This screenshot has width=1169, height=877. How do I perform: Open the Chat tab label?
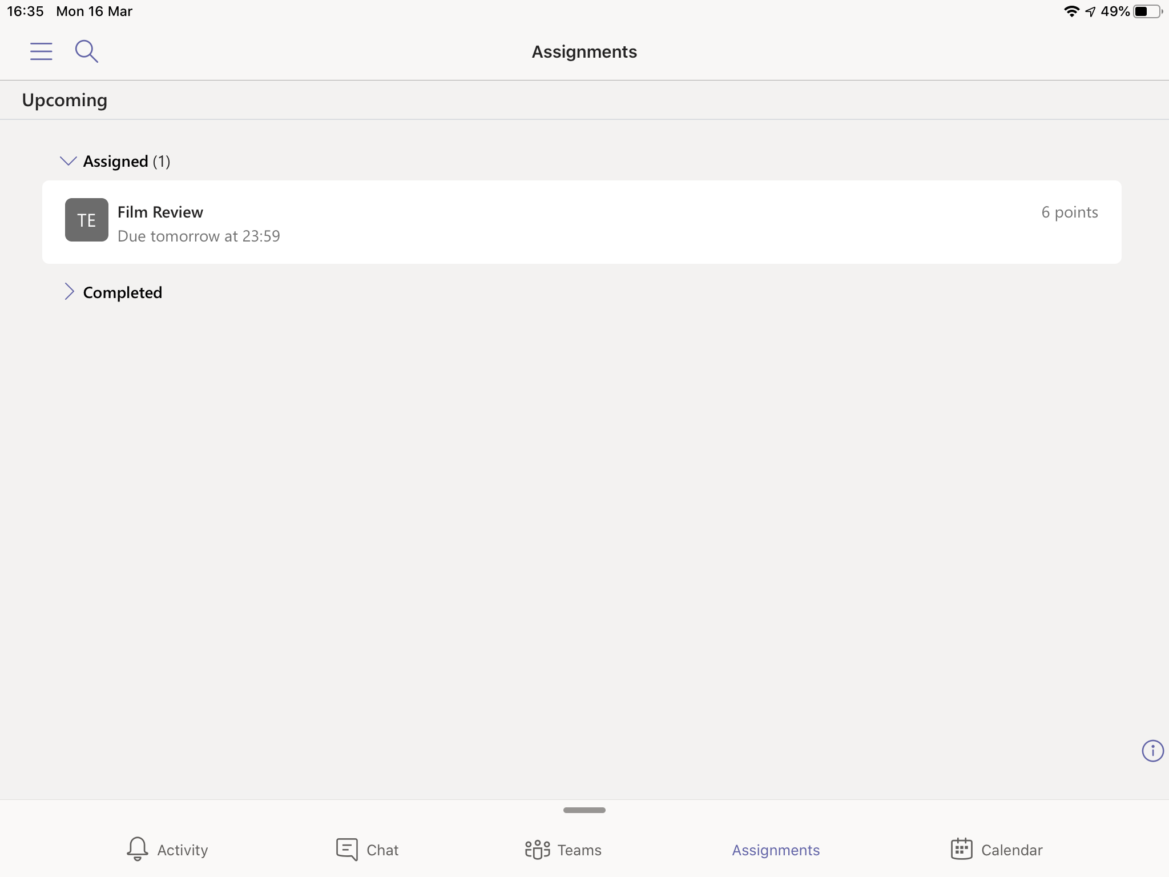tap(382, 850)
